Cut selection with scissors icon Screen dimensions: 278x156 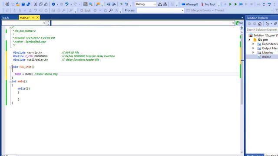tap(36, 4)
